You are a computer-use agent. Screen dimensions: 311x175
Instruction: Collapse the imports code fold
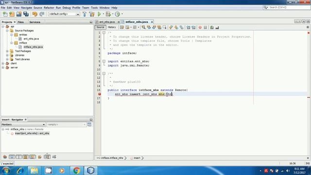point(104,61)
